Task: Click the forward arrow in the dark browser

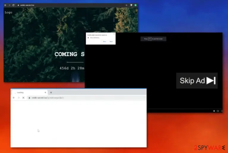Action: (x=9, y=5)
